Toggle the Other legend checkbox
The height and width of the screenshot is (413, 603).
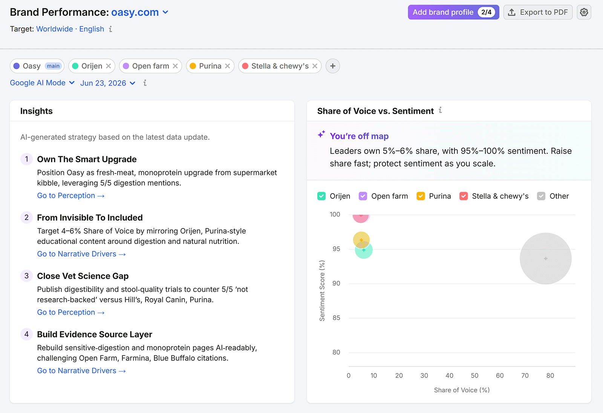(541, 196)
